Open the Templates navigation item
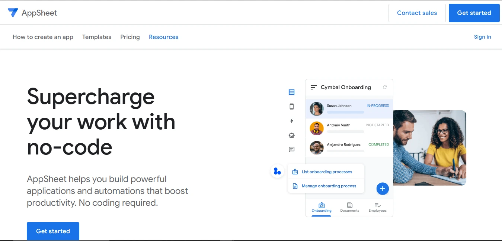Image resolution: width=502 pixels, height=241 pixels. tap(97, 37)
